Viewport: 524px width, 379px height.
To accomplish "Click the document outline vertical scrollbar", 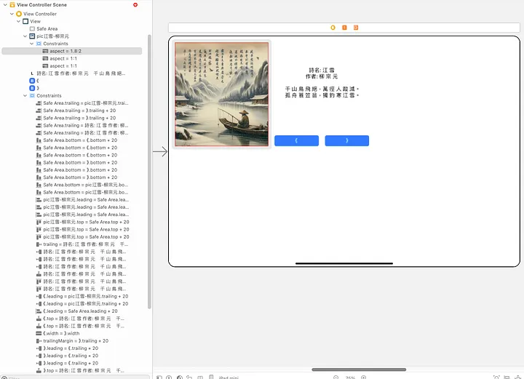I will tap(149, 172).
